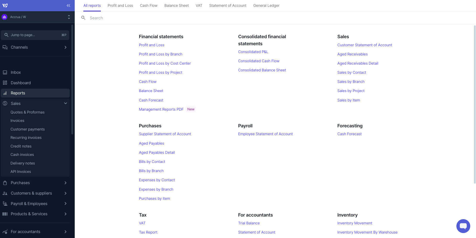The image size is (476, 238).
Task: Open the chat support bubble
Action: pyautogui.click(x=463, y=226)
